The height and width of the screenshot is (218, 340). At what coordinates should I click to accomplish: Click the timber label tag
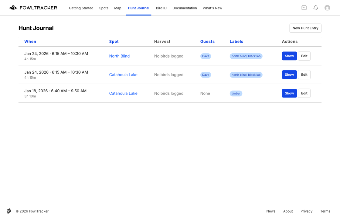tap(236, 94)
